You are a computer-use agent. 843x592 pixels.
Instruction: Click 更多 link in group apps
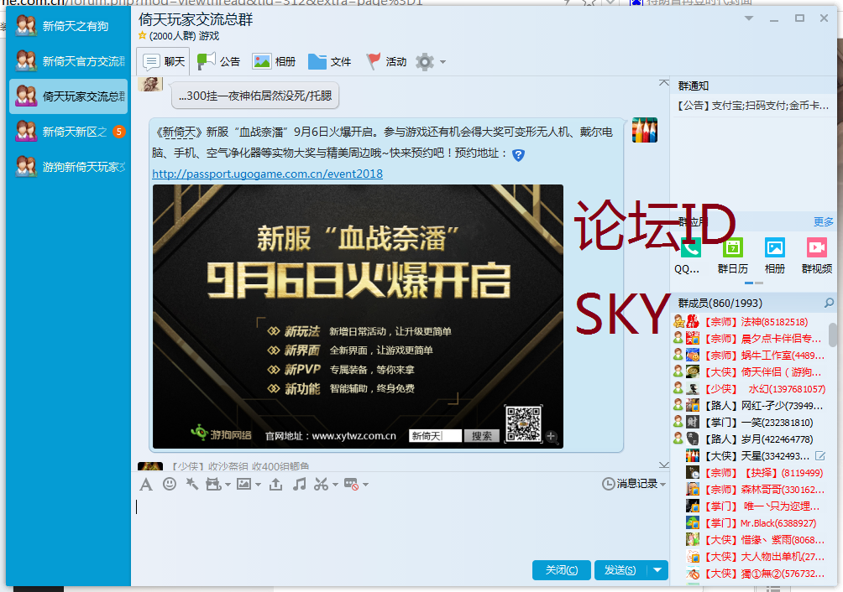(x=823, y=221)
